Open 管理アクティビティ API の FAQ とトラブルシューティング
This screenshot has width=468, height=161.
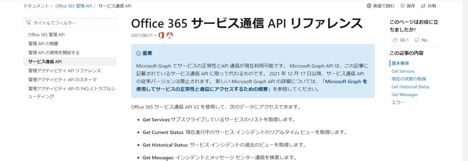[x=72, y=93]
